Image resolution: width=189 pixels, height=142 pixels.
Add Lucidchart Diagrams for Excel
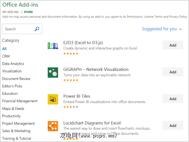pos(173,125)
